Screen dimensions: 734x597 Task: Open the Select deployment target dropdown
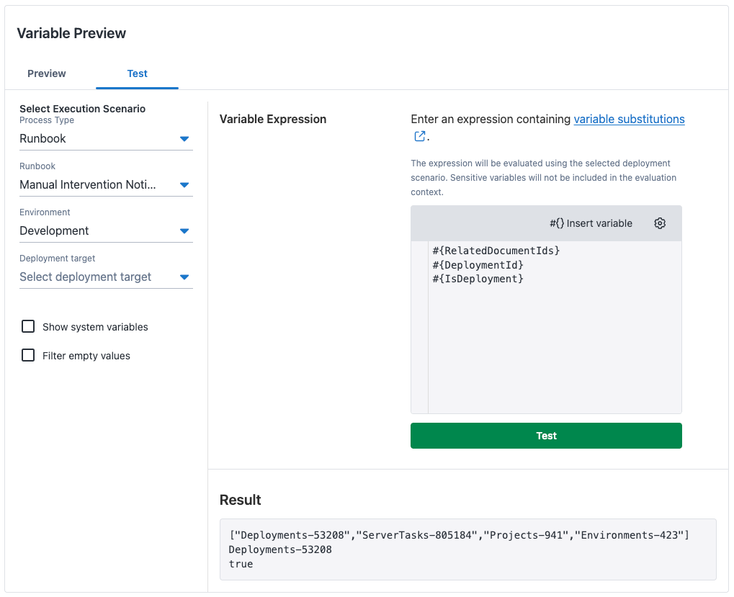[106, 277]
